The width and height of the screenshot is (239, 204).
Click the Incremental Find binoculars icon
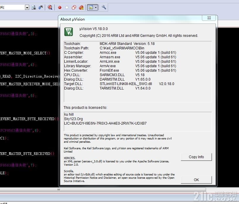click(41, 7)
